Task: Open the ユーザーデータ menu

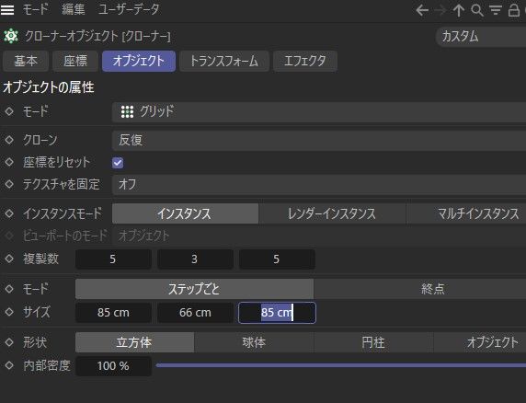Action: 129,10
